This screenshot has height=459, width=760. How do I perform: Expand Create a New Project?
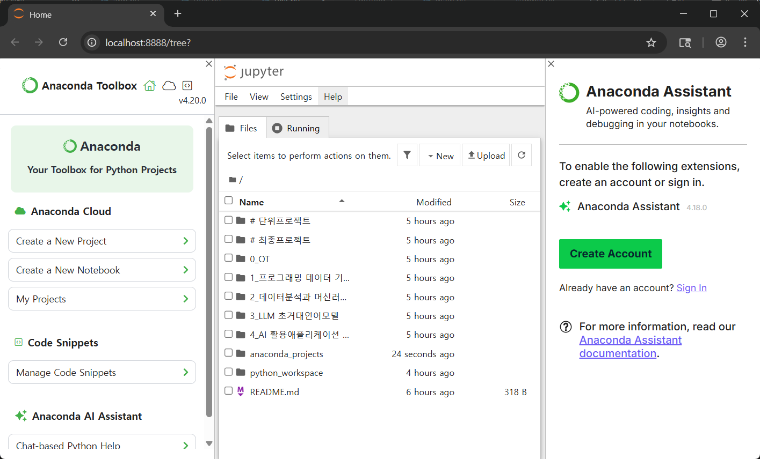pyautogui.click(x=102, y=241)
